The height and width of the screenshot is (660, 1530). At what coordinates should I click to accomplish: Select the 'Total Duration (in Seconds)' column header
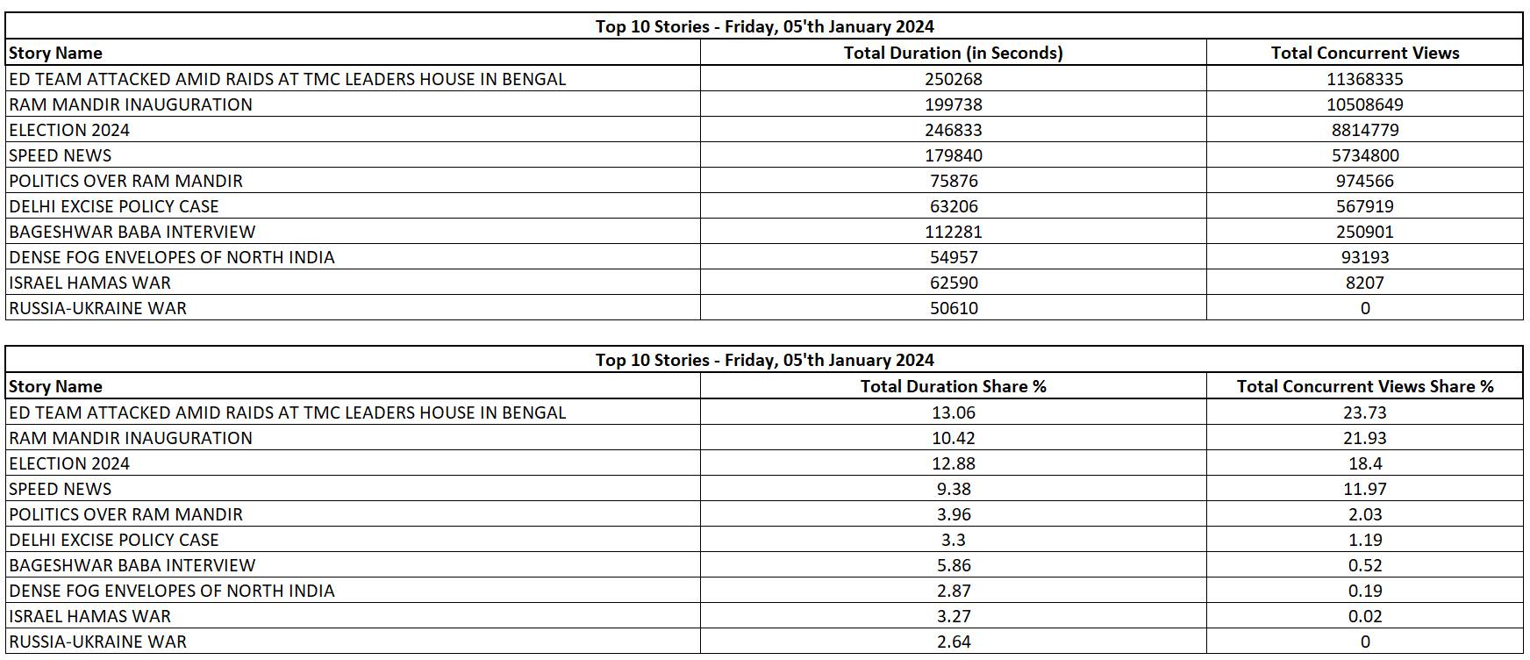point(953,53)
